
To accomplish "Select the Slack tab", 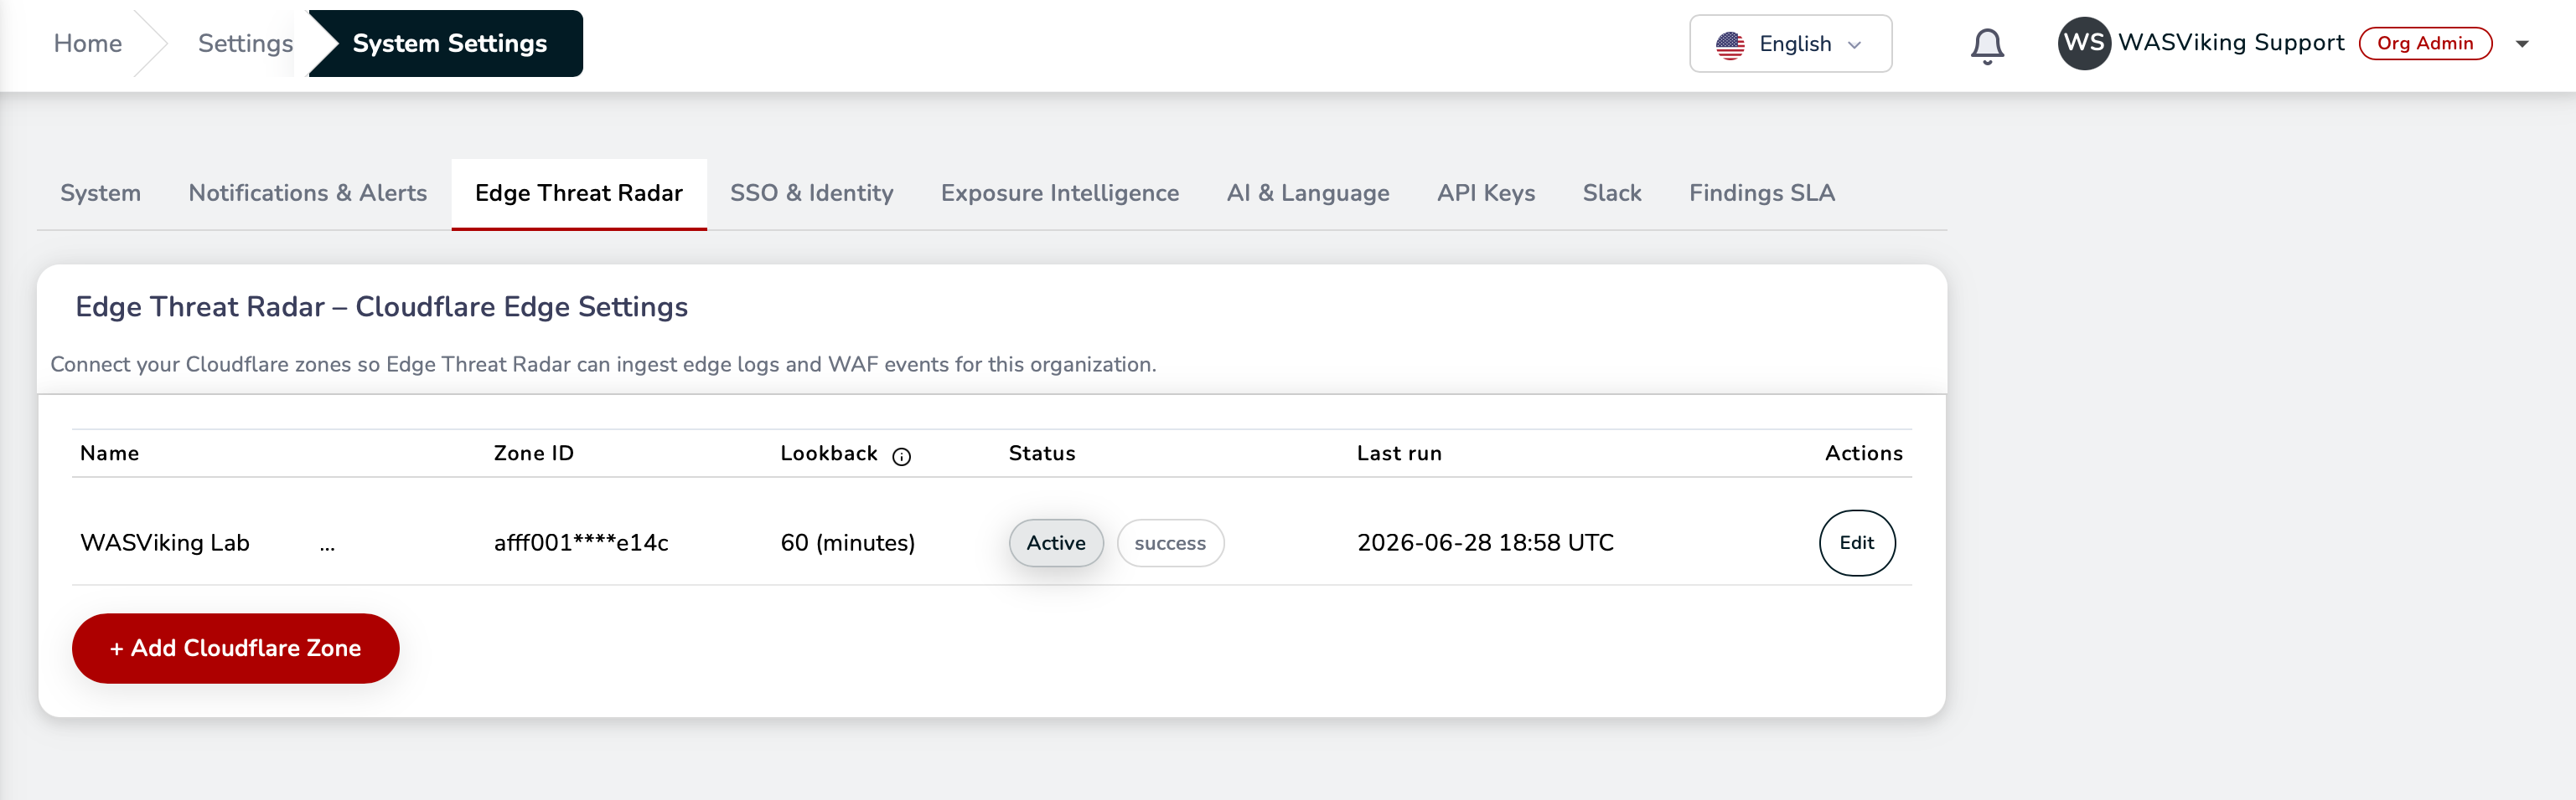I will 1611,192.
